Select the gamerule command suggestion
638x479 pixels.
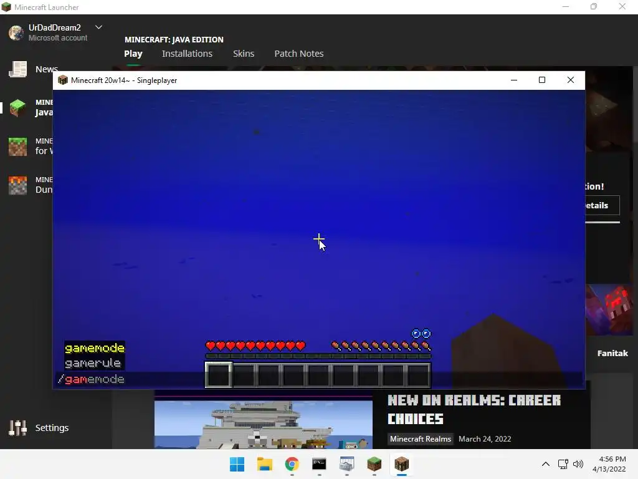click(93, 363)
